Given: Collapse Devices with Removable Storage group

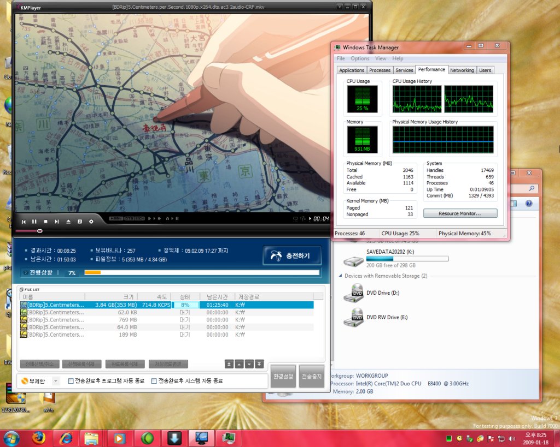Looking at the screenshot, I should tap(340, 276).
